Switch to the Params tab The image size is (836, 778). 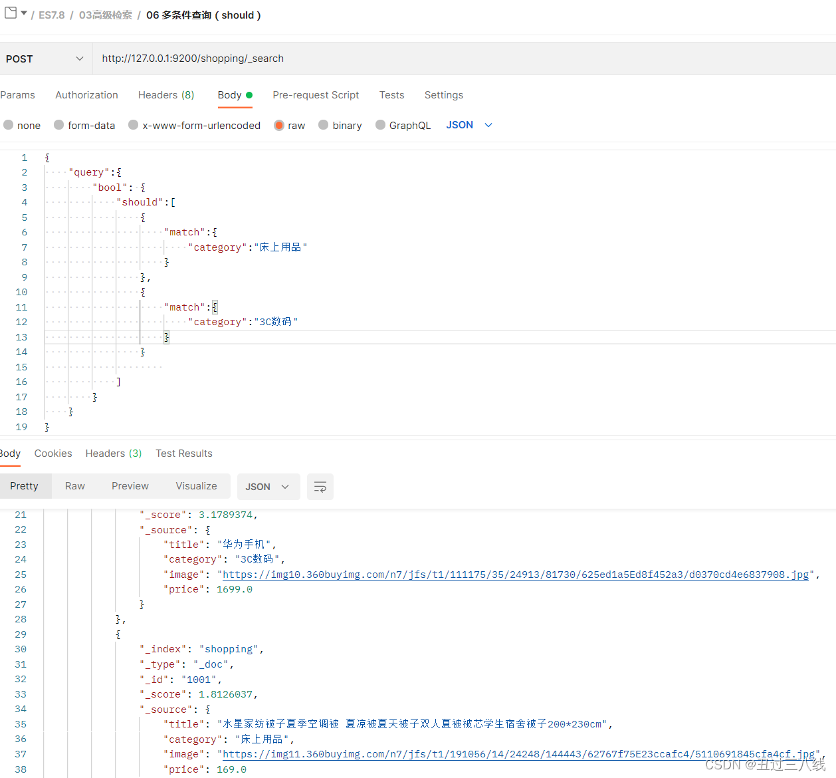pos(17,95)
